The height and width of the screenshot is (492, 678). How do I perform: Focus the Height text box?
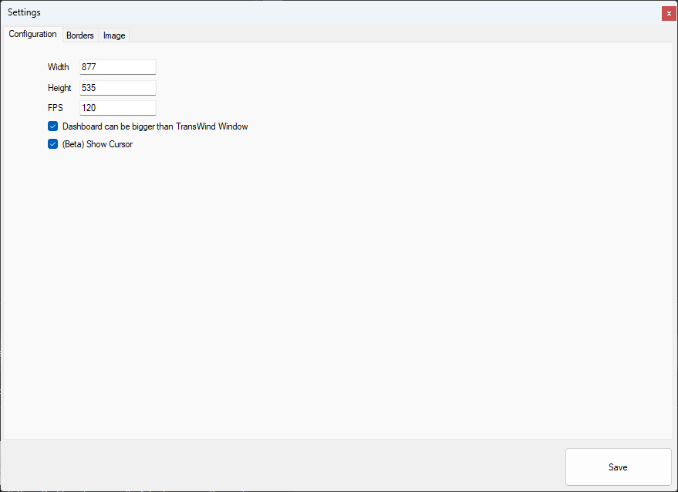[x=118, y=88]
